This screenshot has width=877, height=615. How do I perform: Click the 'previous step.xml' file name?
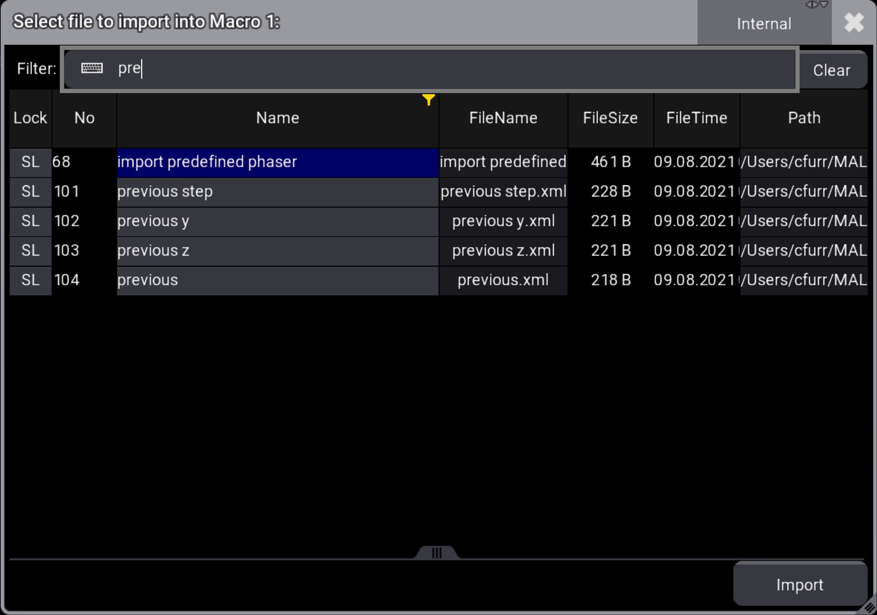503,192
